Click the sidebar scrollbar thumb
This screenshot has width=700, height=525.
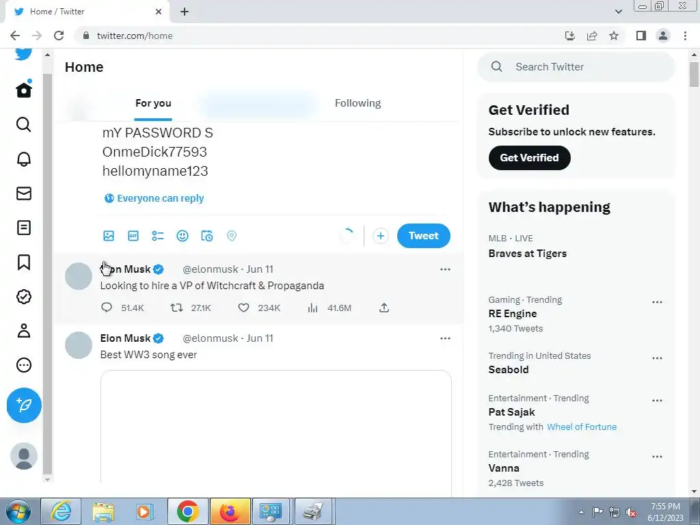[x=47, y=274]
